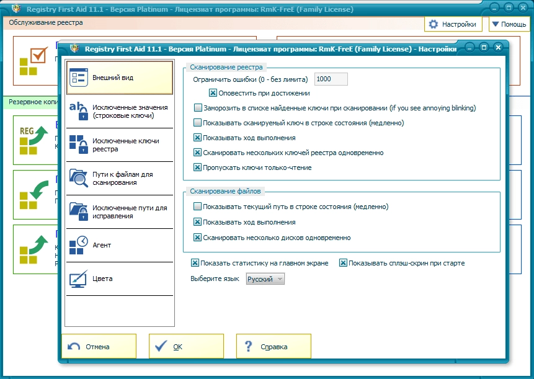
Task: Click the 'ab' padlock excluded values icon
Action: (79, 110)
